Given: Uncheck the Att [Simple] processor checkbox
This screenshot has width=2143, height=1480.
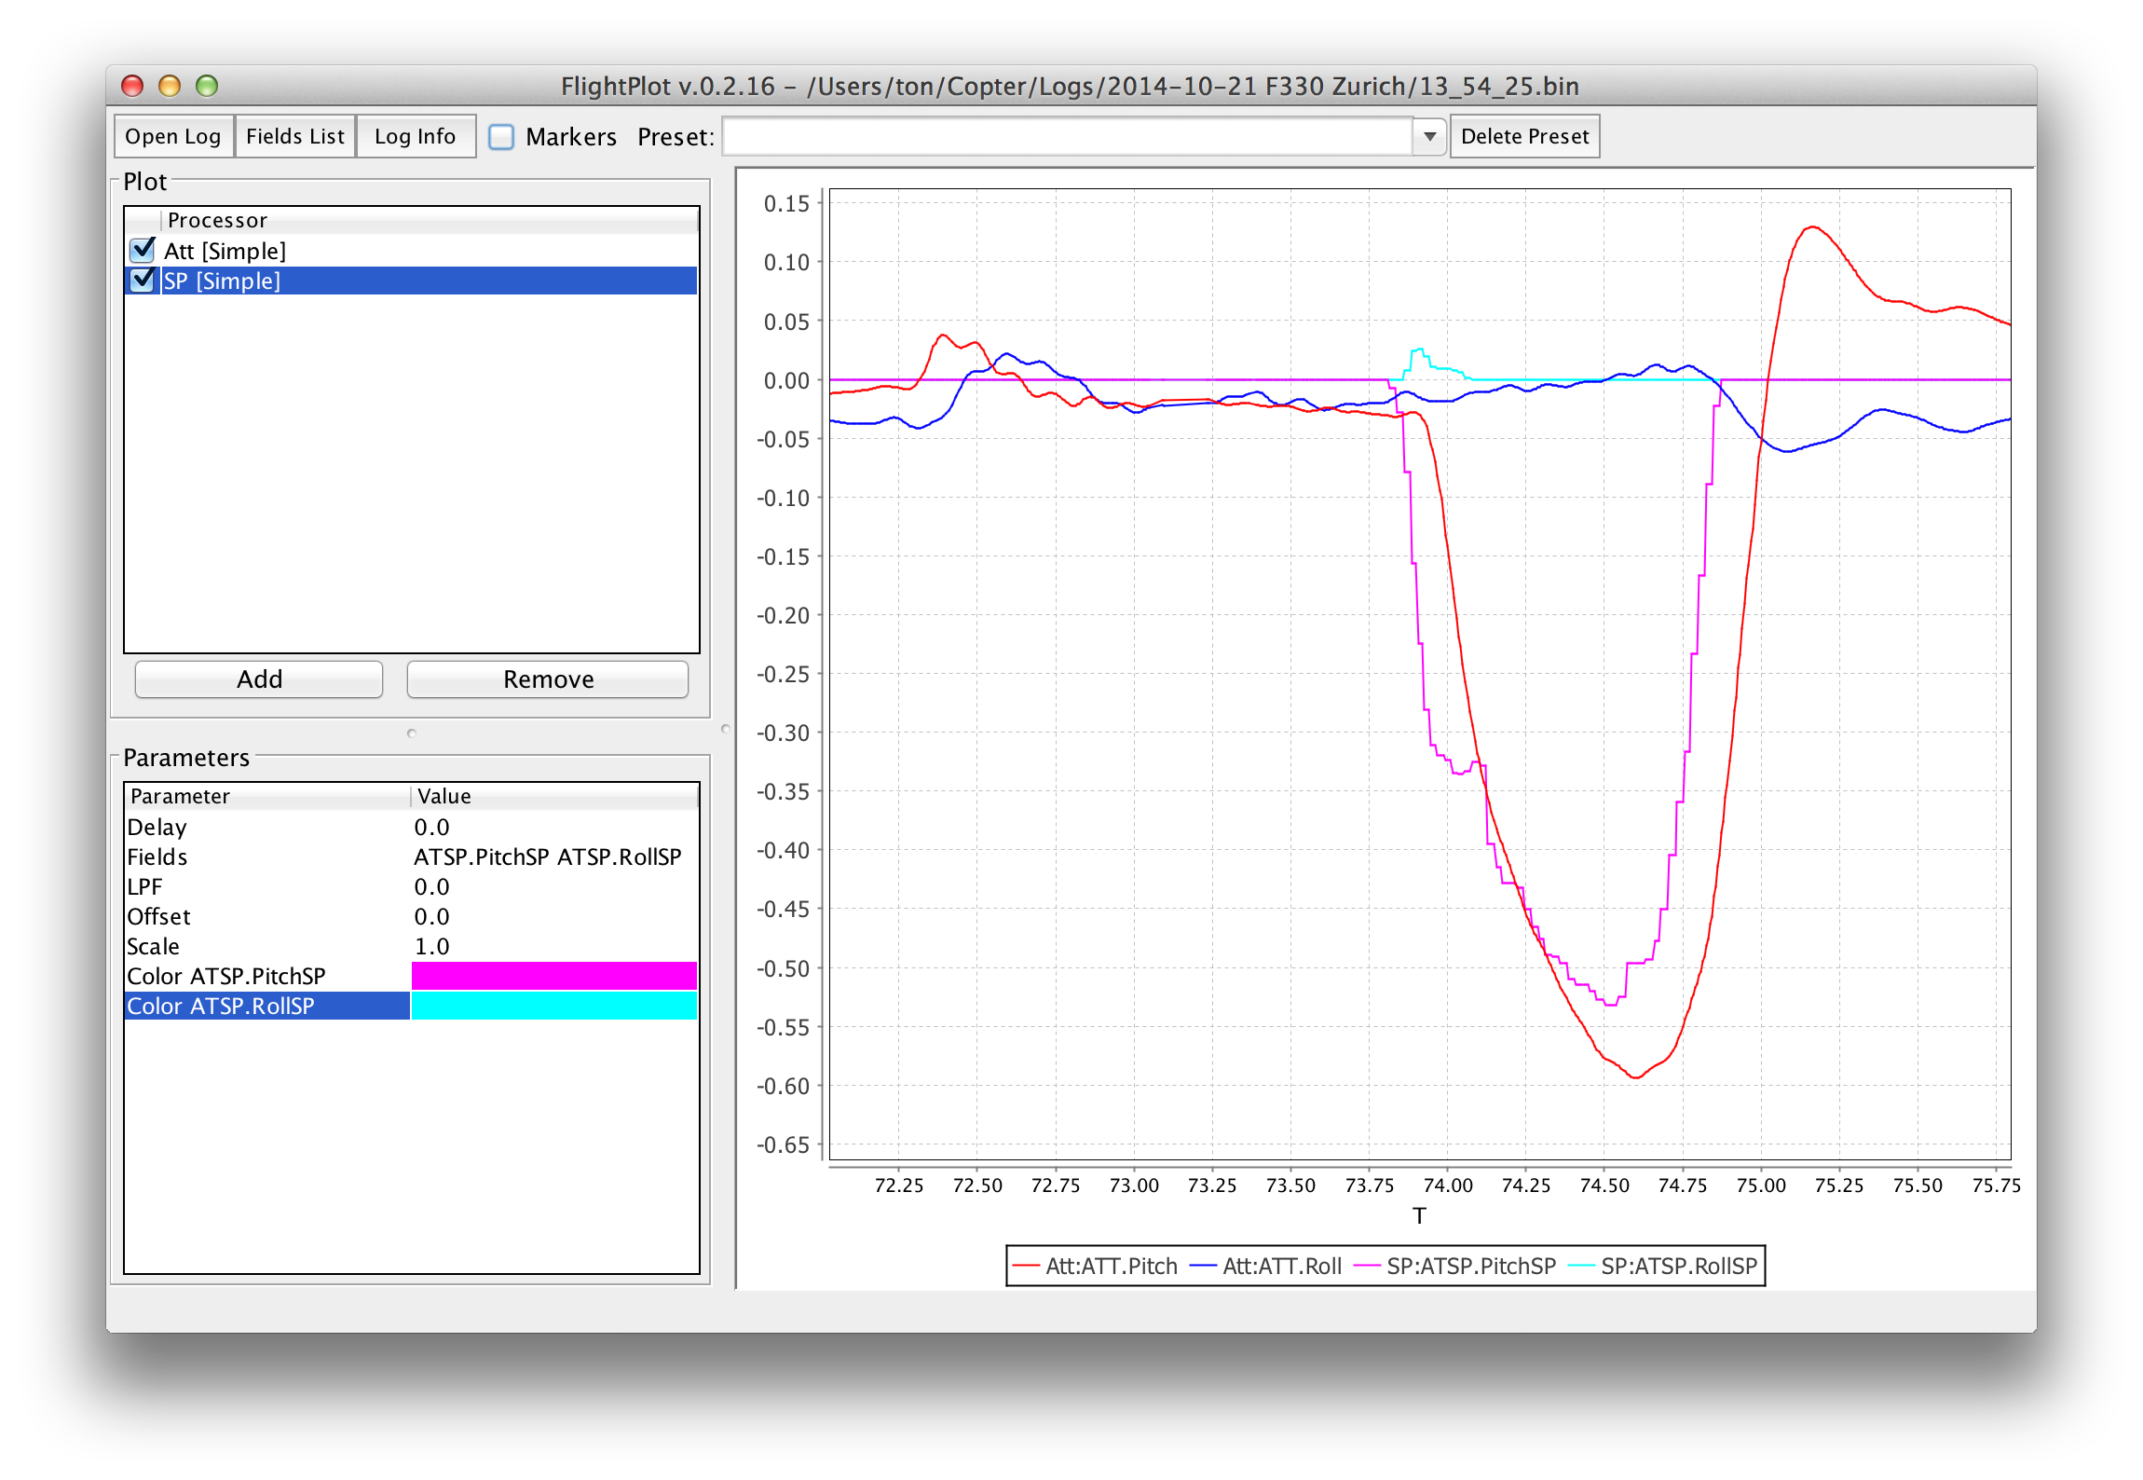Looking at the screenshot, I should tap(143, 250).
